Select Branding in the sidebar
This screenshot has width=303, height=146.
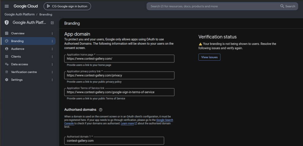28,41
